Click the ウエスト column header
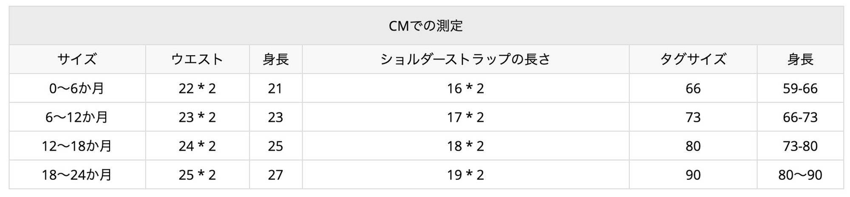Image resolution: width=850 pixels, height=197 pixels. click(197, 59)
